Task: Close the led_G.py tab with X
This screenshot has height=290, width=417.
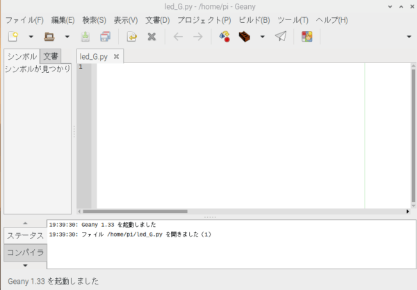Action: coord(116,56)
